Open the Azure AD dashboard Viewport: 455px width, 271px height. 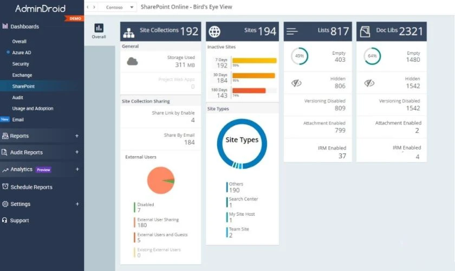(x=22, y=53)
